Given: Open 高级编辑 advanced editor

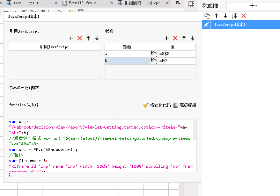Looking at the screenshot, I should click(185, 105).
